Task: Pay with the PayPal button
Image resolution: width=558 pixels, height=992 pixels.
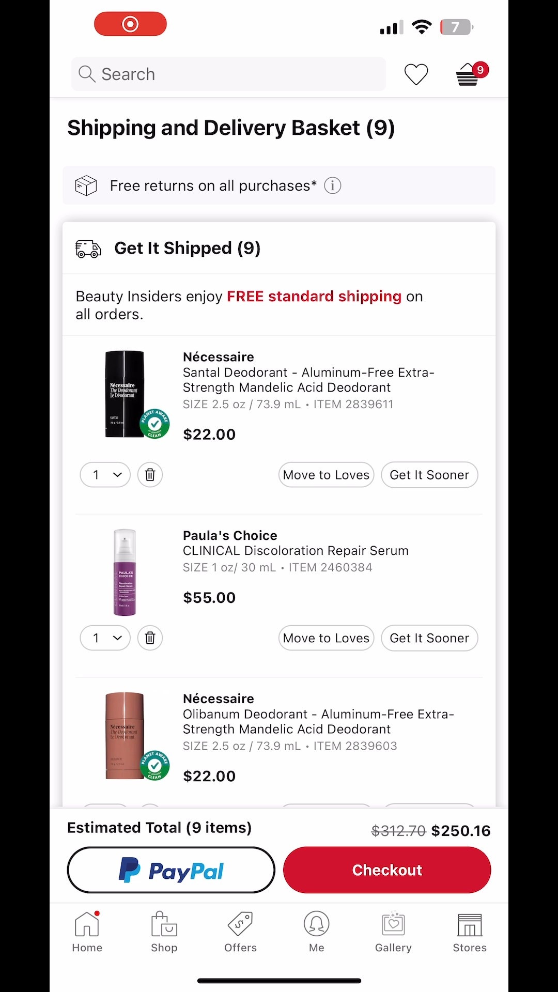Action: tap(171, 870)
